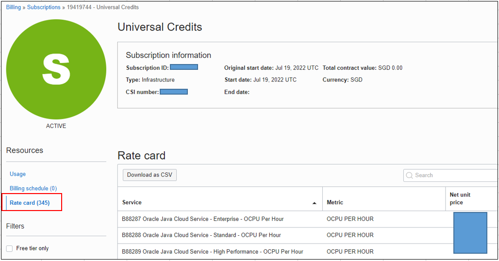The image size is (499, 261).
Task: Click the magnifier icon in Search box
Action: [x=409, y=175]
